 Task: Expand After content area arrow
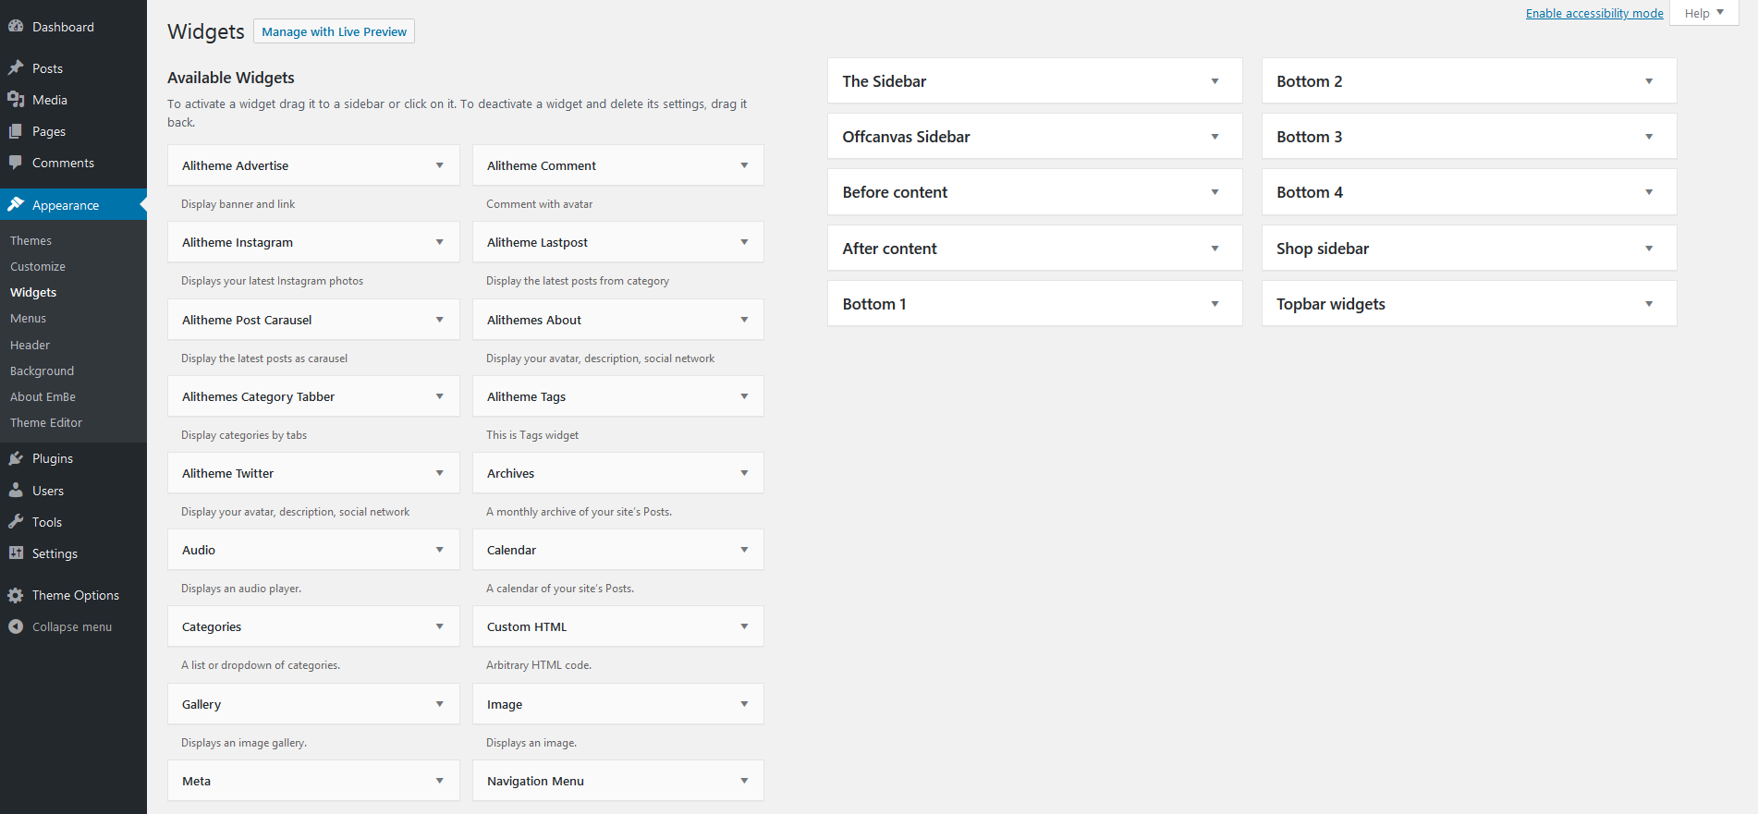(x=1215, y=249)
